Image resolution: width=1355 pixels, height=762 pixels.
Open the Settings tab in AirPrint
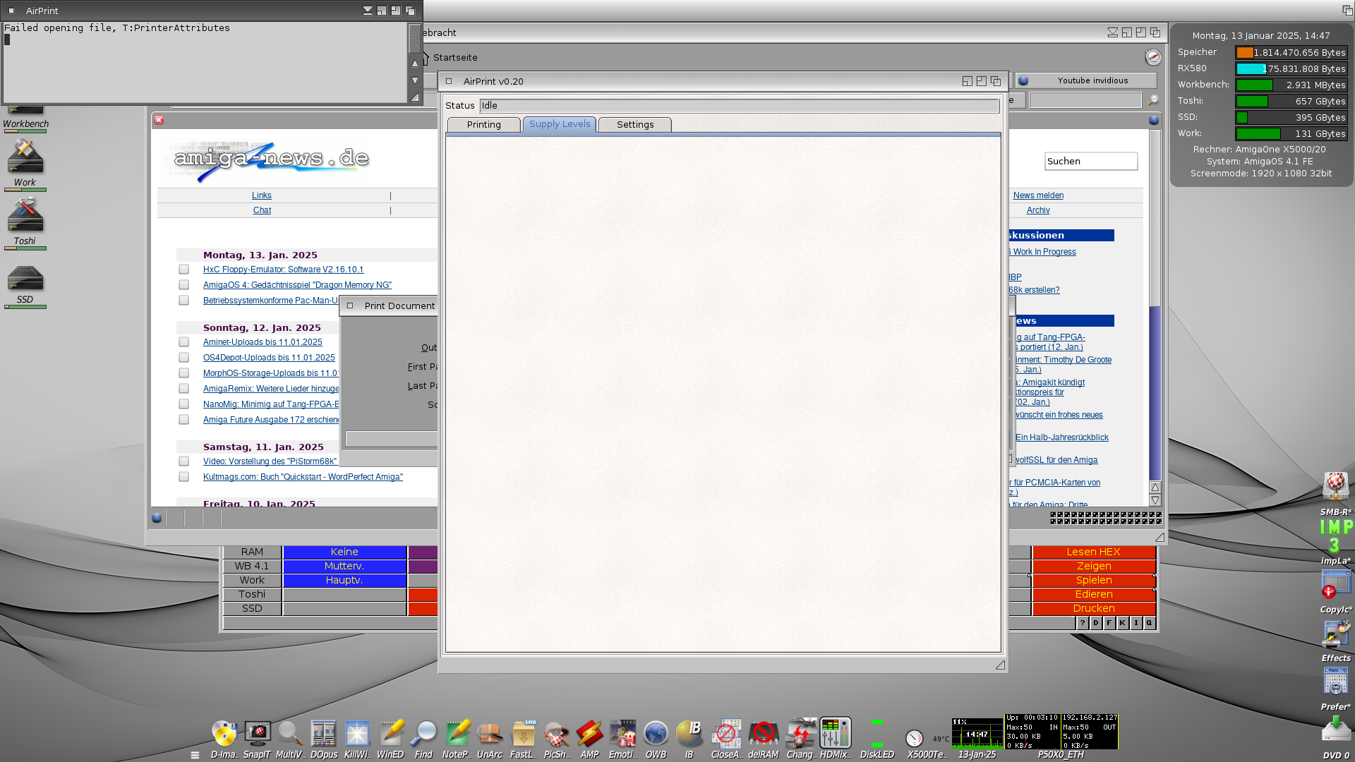click(635, 125)
